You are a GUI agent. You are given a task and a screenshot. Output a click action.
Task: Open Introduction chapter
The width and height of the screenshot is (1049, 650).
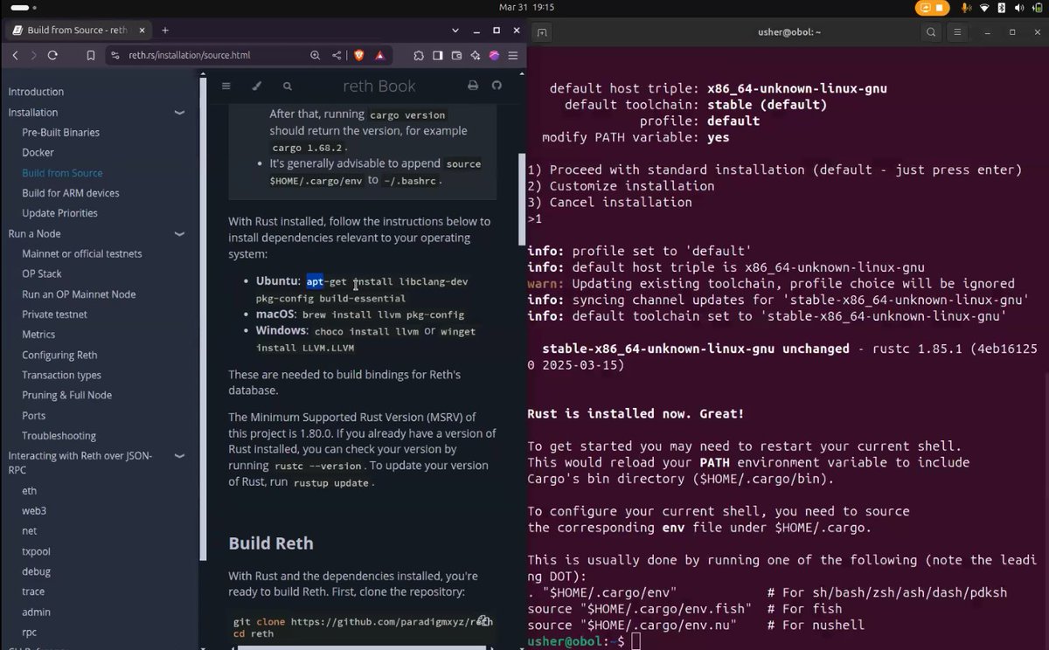36,92
